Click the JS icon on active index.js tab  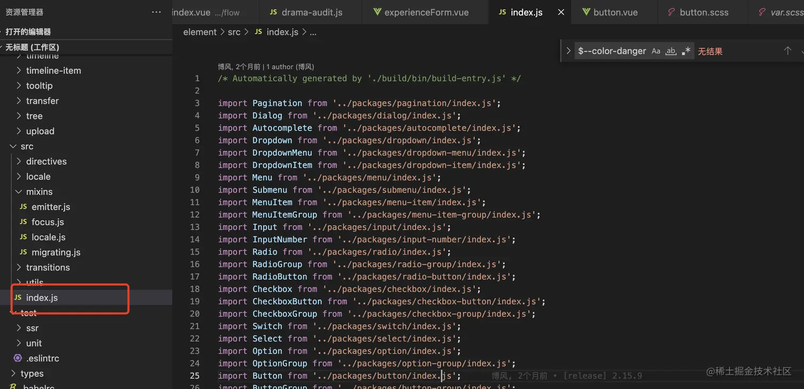(502, 12)
